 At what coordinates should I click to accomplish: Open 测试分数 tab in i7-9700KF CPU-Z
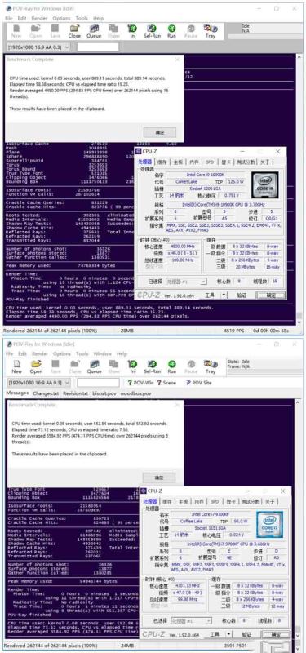tap(251, 501)
